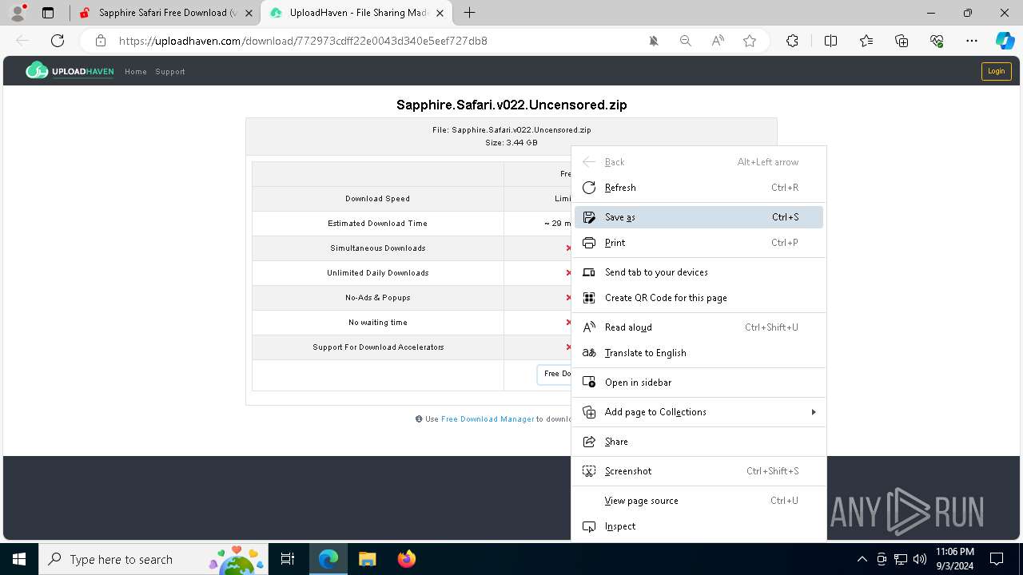Screen dimensions: 1023x575
Task: Toggle the notifications blocked bell icon
Action: point(654,41)
